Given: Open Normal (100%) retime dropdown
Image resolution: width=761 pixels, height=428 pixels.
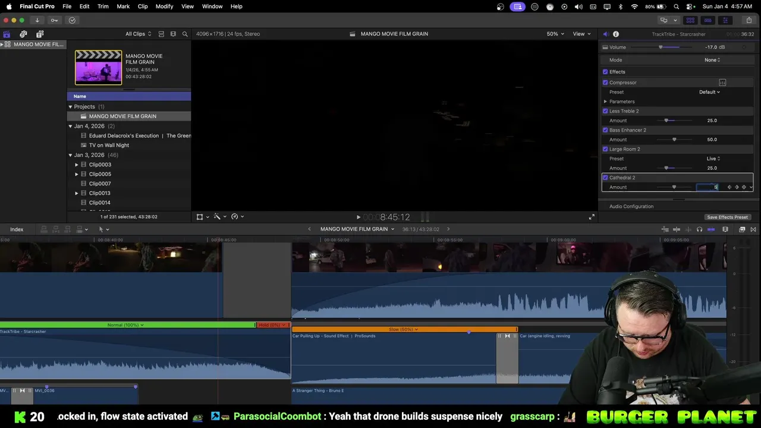Looking at the screenshot, I should click(x=125, y=325).
